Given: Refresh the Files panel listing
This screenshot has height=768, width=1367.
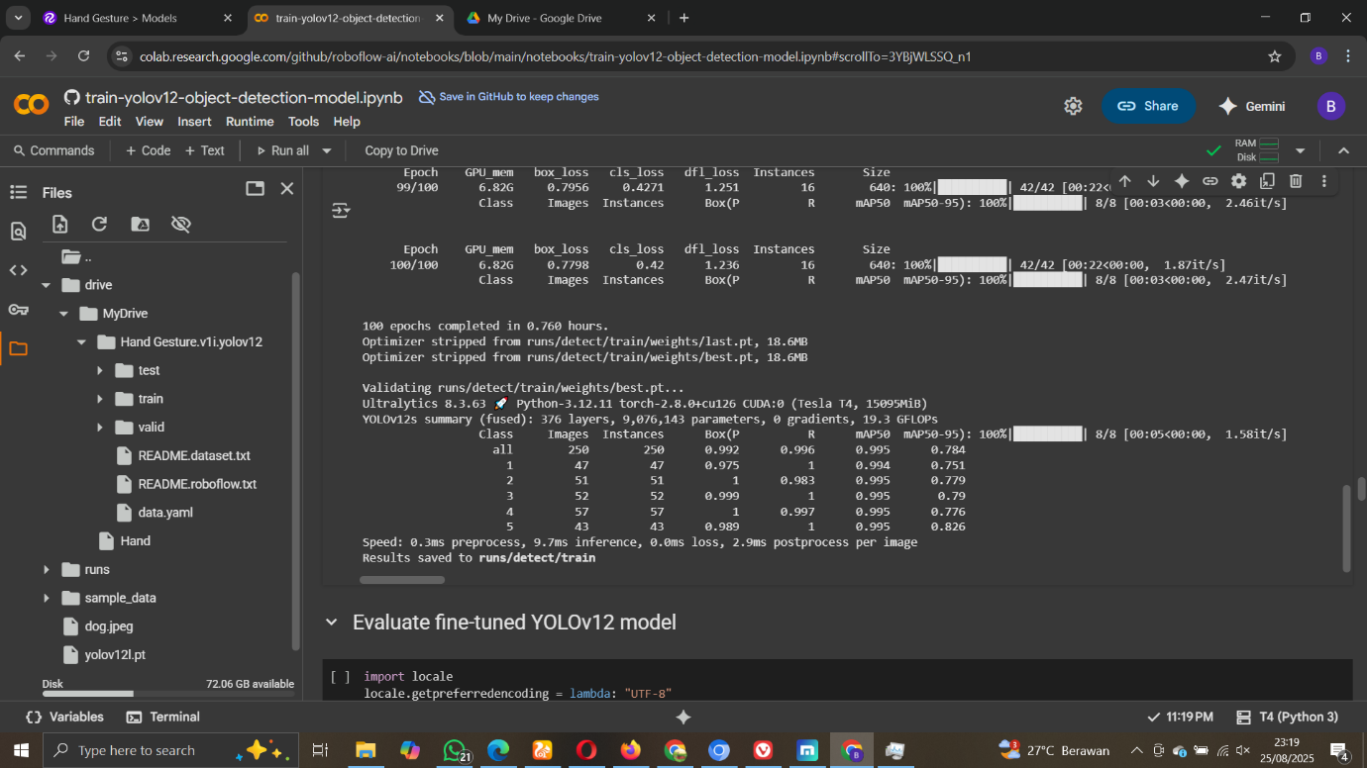Looking at the screenshot, I should click(99, 225).
